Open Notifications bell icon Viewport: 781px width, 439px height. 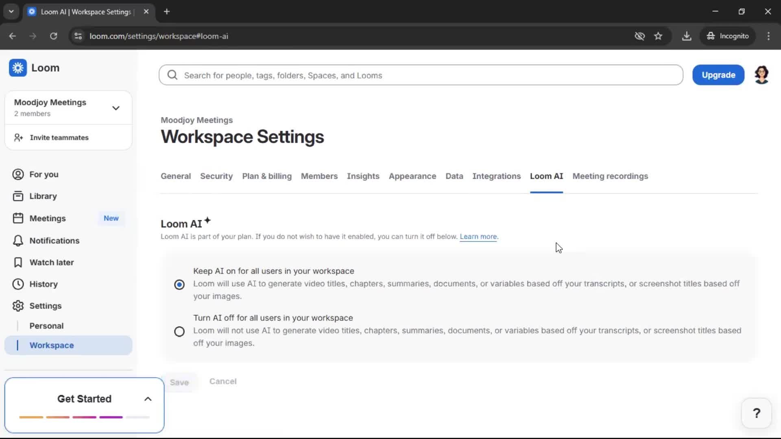coord(18,241)
